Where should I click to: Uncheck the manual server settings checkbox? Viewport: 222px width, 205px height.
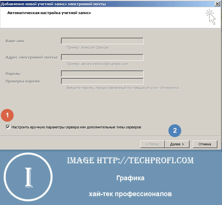coord(8,127)
